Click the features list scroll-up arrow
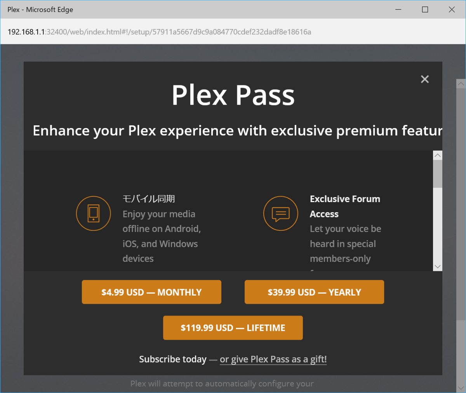Viewport: 466px width, 393px height. point(438,155)
